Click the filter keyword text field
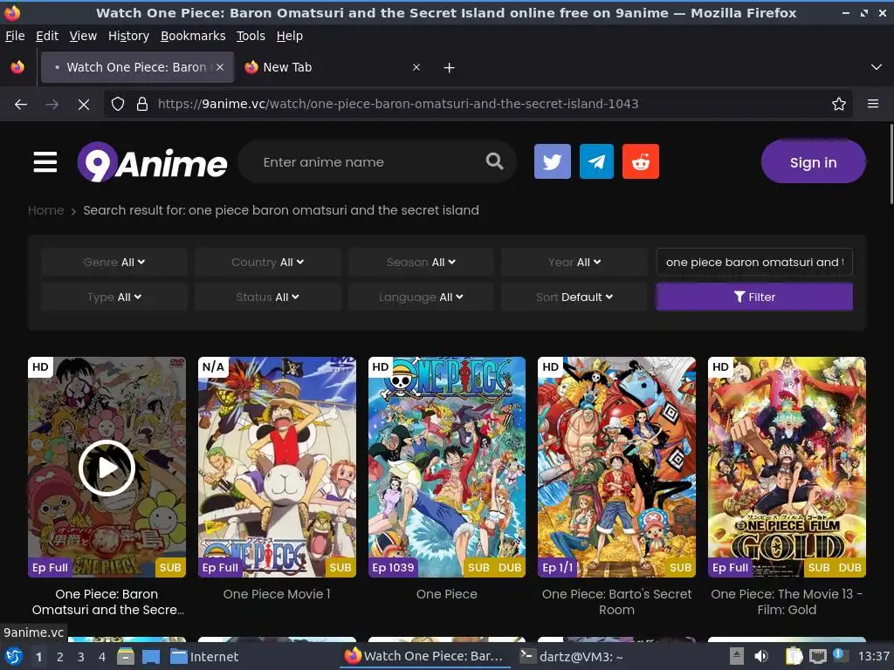 [x=754, y=262]
